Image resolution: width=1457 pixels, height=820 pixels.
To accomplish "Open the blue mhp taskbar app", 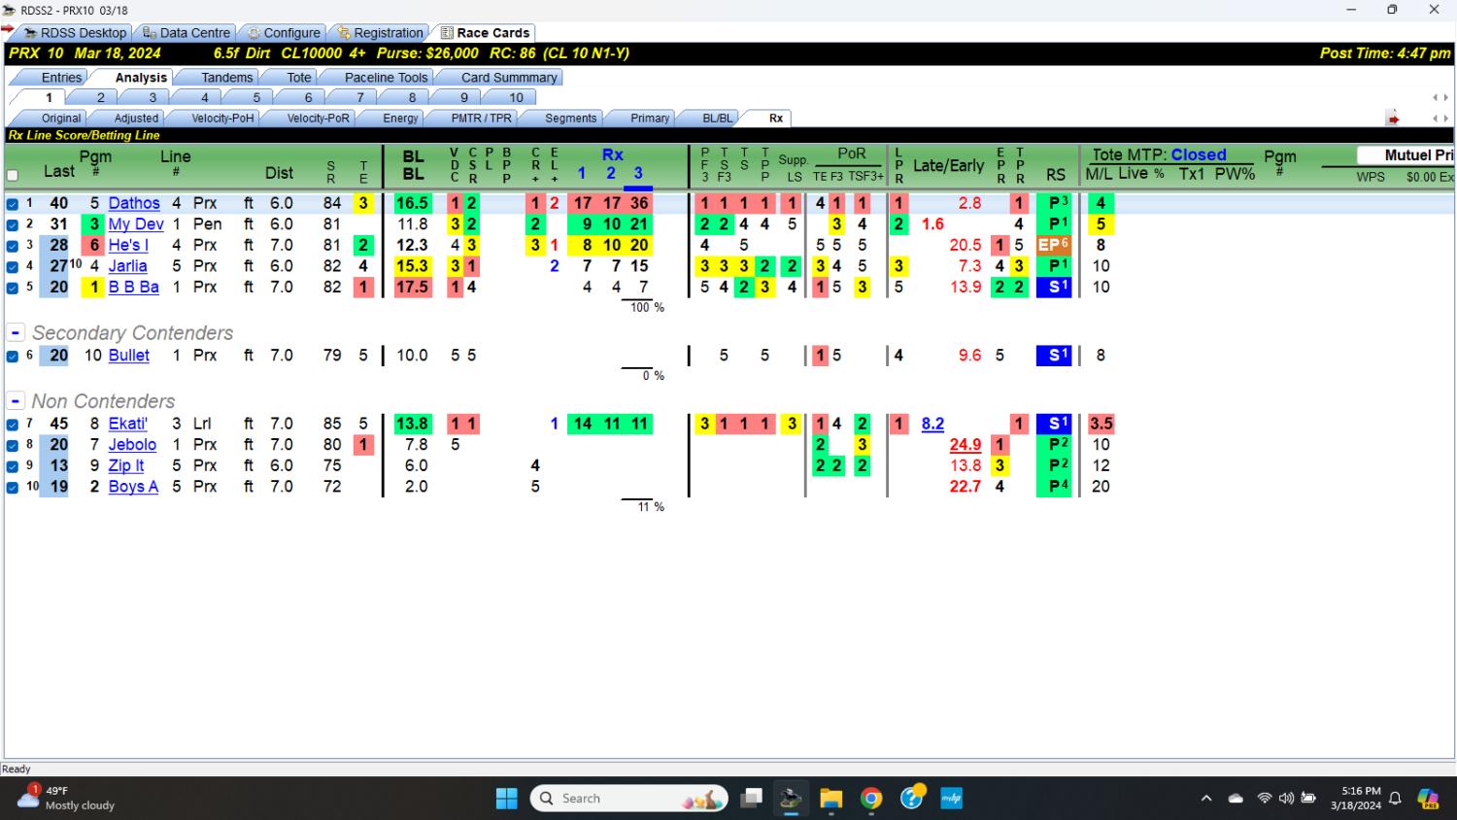I will [951, 799].
